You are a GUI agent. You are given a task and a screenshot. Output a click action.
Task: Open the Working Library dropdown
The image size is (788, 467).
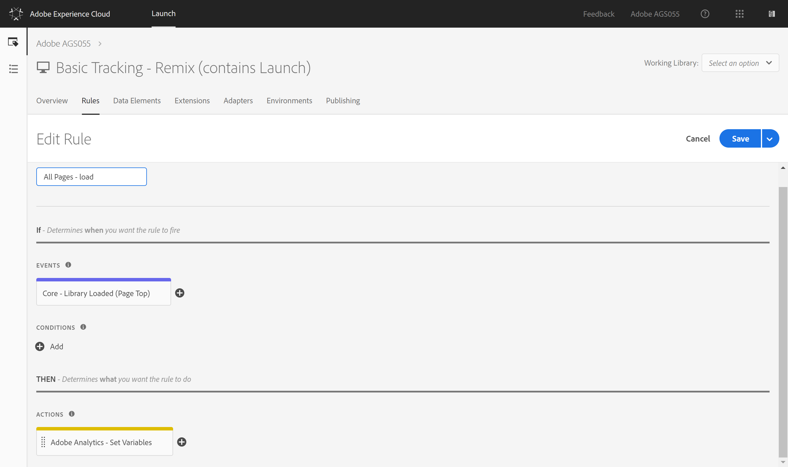coord(740,63)
